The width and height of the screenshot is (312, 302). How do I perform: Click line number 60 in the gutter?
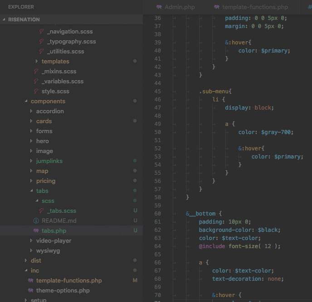click(x=158, y=214)
